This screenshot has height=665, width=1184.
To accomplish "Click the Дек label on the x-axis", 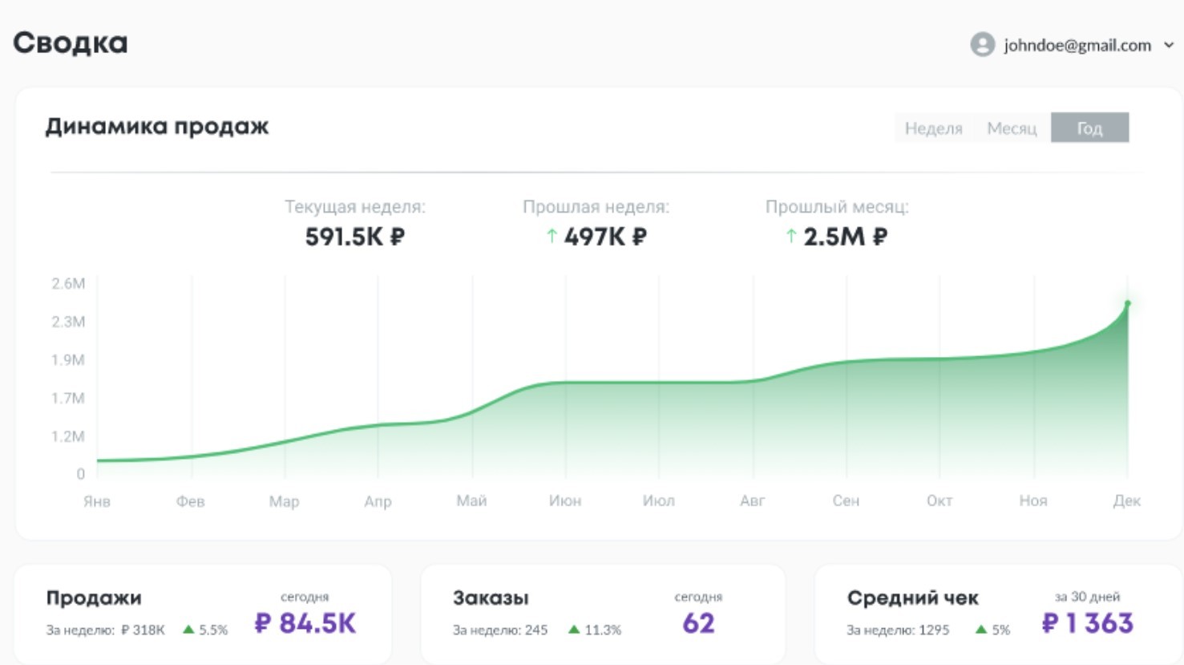I will (x=1127, y=501).
